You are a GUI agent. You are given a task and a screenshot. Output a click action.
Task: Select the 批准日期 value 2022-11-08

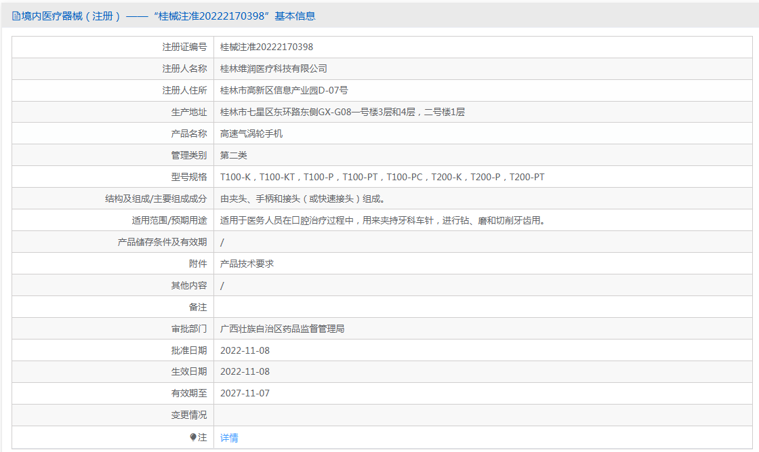245,350
